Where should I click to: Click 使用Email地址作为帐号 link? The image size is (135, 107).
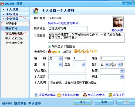(63, 23)
